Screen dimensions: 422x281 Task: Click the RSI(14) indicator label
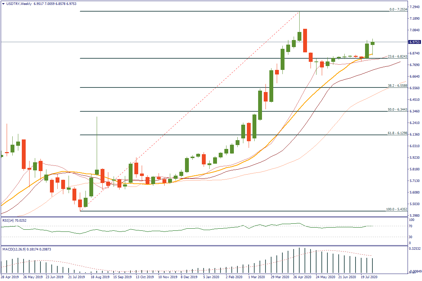click(14, 220)
